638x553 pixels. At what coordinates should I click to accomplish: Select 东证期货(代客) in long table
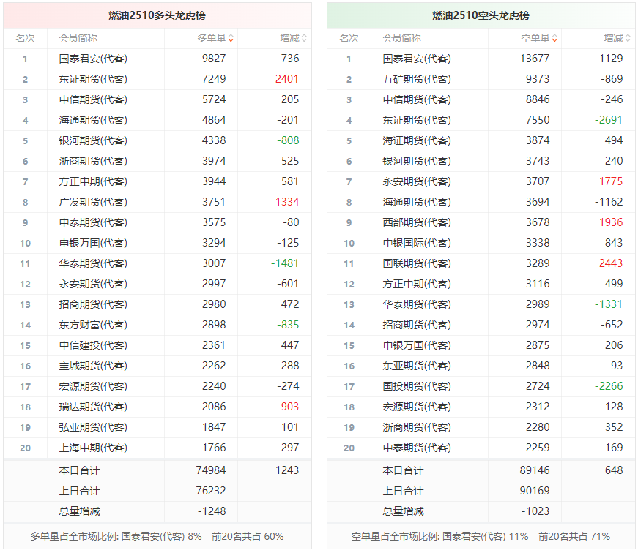pyautogui.click(x=93, y=79)
